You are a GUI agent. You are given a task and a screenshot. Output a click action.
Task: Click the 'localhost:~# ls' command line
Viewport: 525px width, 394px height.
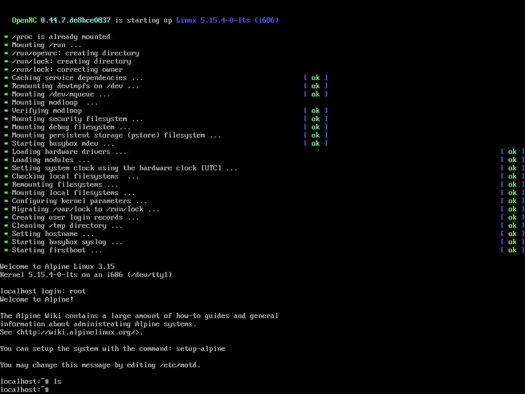[x=31, y=381]
